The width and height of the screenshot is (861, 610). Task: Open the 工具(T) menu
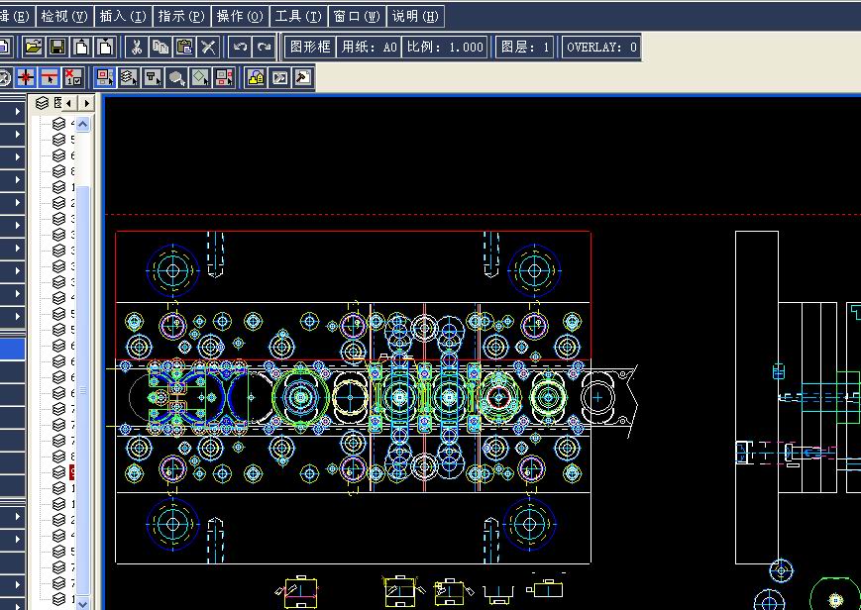coord(298,16)
